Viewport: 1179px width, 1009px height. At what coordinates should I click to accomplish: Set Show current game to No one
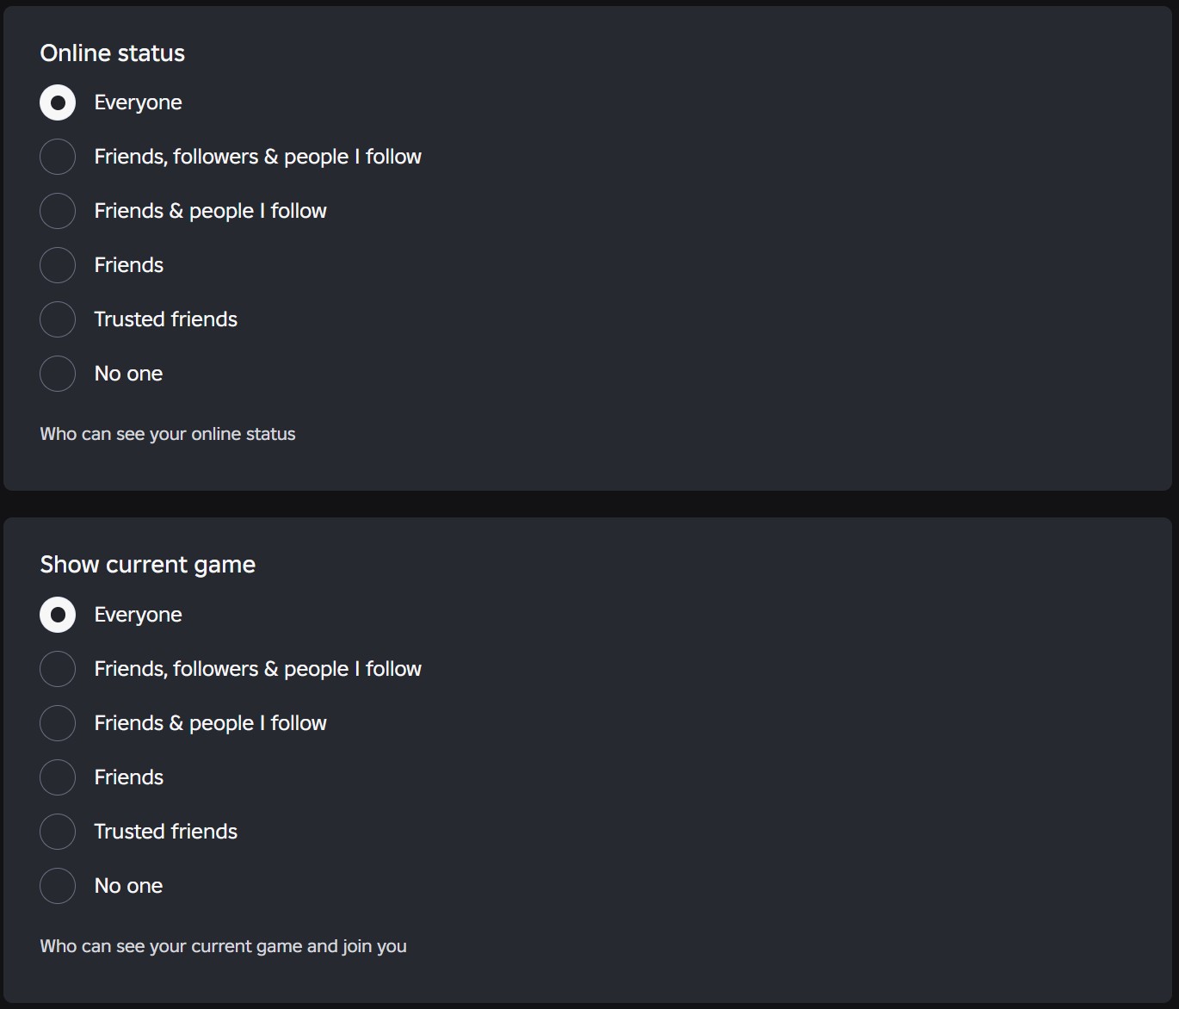58,887
